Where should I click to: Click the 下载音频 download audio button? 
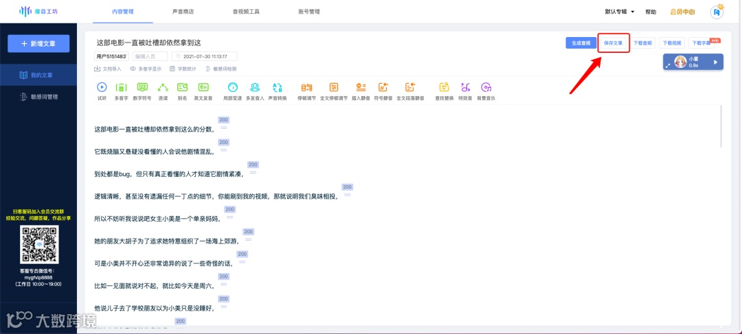click(642, 43)
